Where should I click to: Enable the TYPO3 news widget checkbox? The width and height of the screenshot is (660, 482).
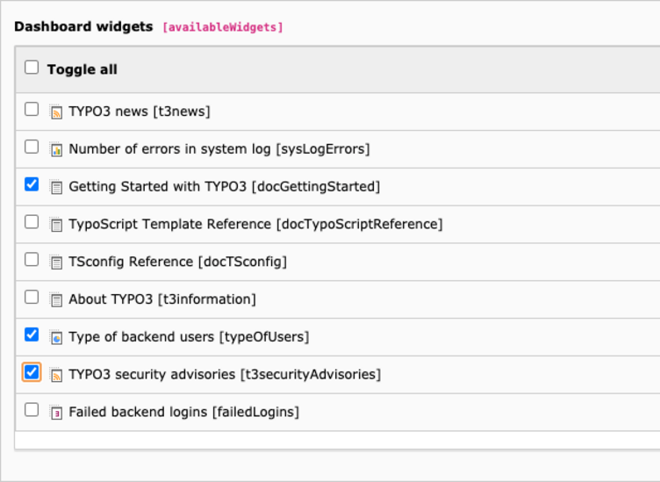32,109
